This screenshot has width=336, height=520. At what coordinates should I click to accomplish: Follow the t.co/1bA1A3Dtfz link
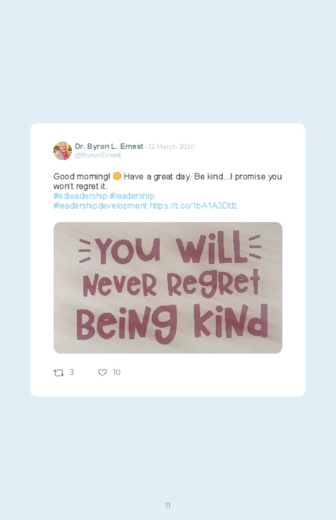tap(193, 206)
